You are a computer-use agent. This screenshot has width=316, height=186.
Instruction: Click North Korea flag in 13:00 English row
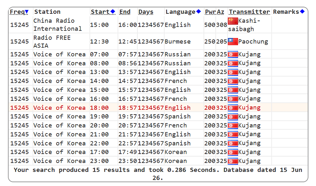click(x=233, y=72)
